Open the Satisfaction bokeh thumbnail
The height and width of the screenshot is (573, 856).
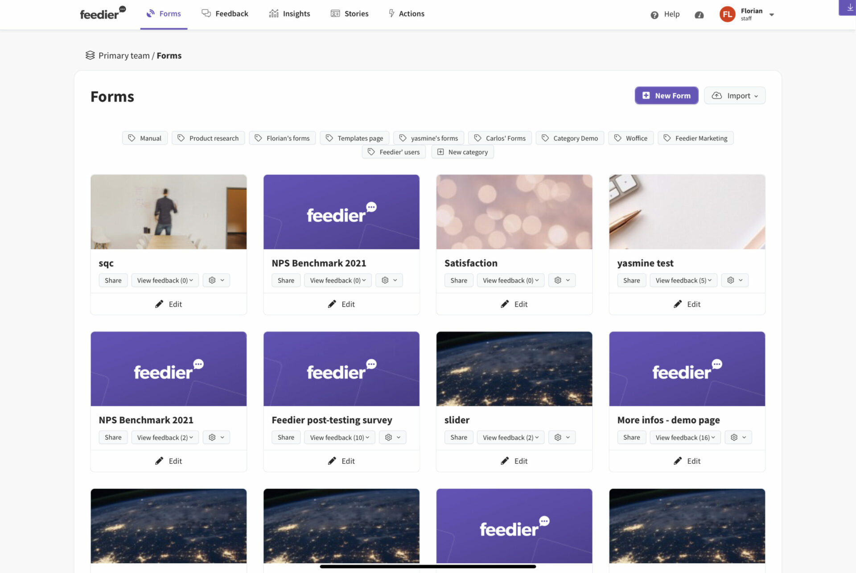(514, 212)
